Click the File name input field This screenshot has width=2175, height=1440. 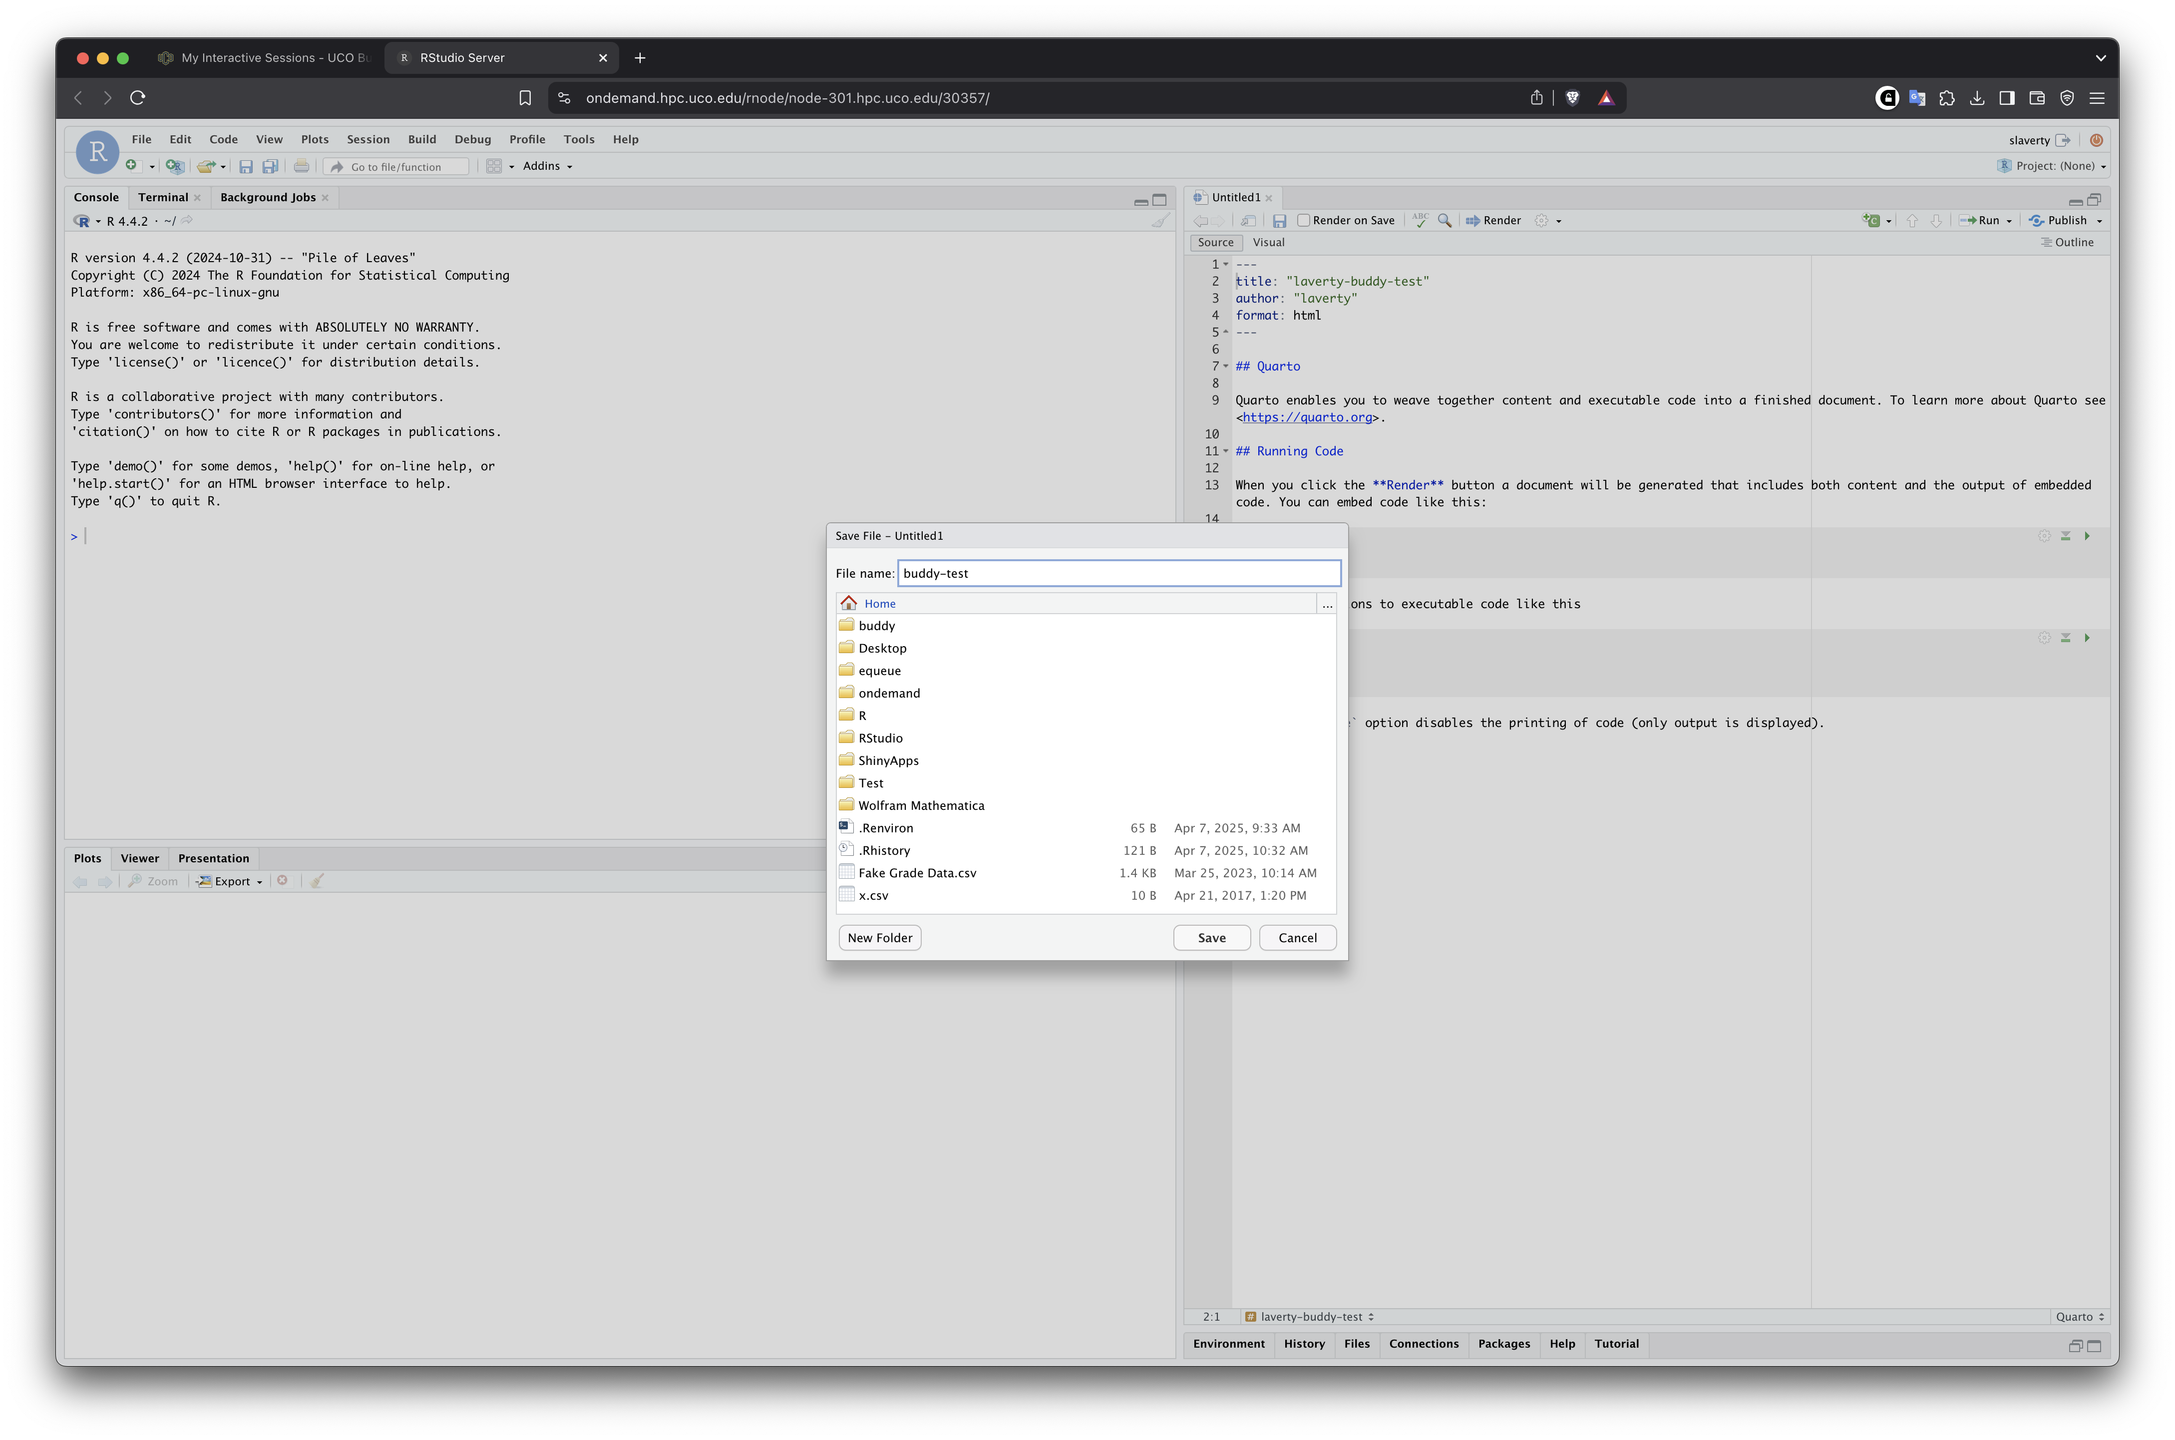click(x=1118, y=573)
